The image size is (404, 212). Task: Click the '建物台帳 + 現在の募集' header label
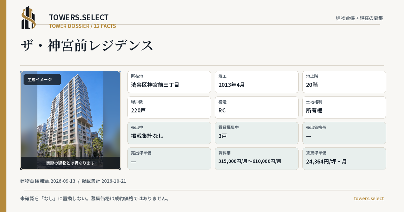[360, 18]
